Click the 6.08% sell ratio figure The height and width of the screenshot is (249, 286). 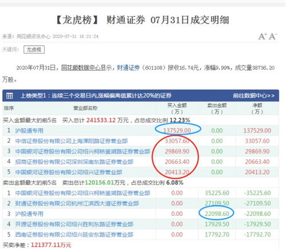click(175, 183)
